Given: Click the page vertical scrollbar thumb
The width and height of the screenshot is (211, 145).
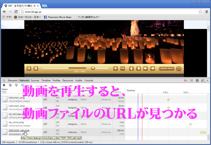Looking at the screenshot, I should tap(209, 28).
